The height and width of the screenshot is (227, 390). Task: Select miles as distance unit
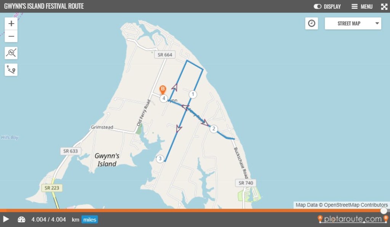90,219
